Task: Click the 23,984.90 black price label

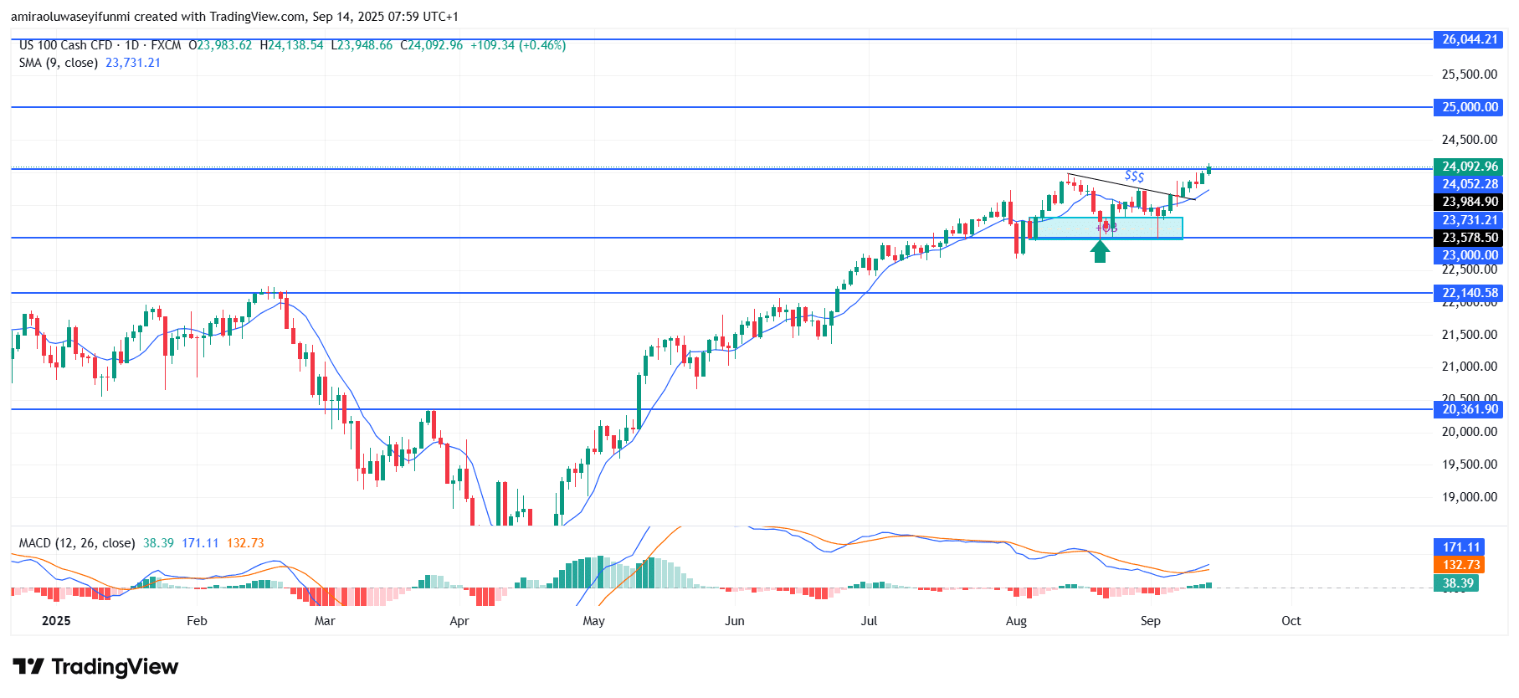Action: pyautogui.click(x=1469, y=202)
